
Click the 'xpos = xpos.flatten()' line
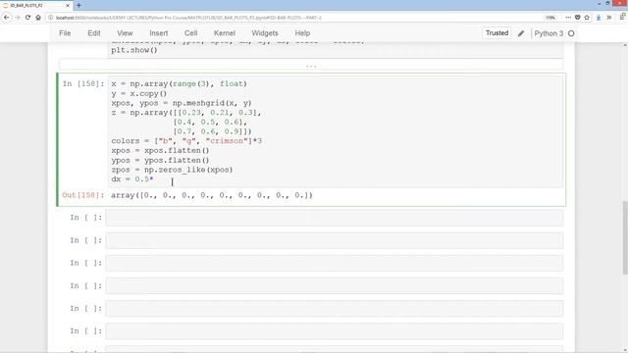pos(160,150)
